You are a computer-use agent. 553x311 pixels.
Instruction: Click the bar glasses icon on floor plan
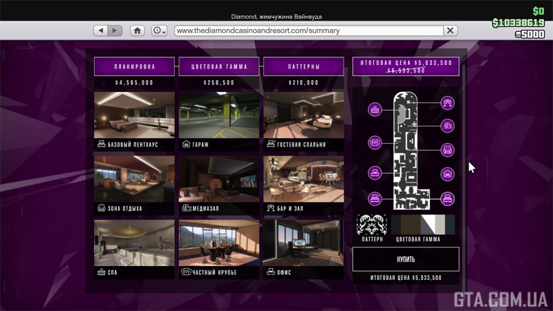(x=447, y=104)
